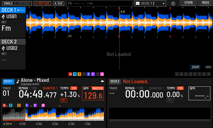Click the Fm key display
This screenshot has width=213, height=128.
coord(6,28)
